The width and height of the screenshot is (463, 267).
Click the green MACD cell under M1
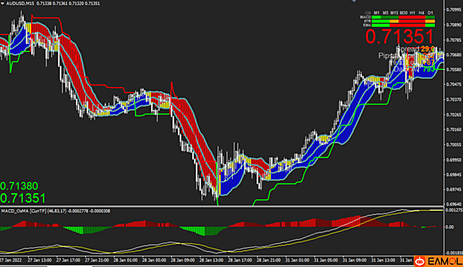pos(376,17)
